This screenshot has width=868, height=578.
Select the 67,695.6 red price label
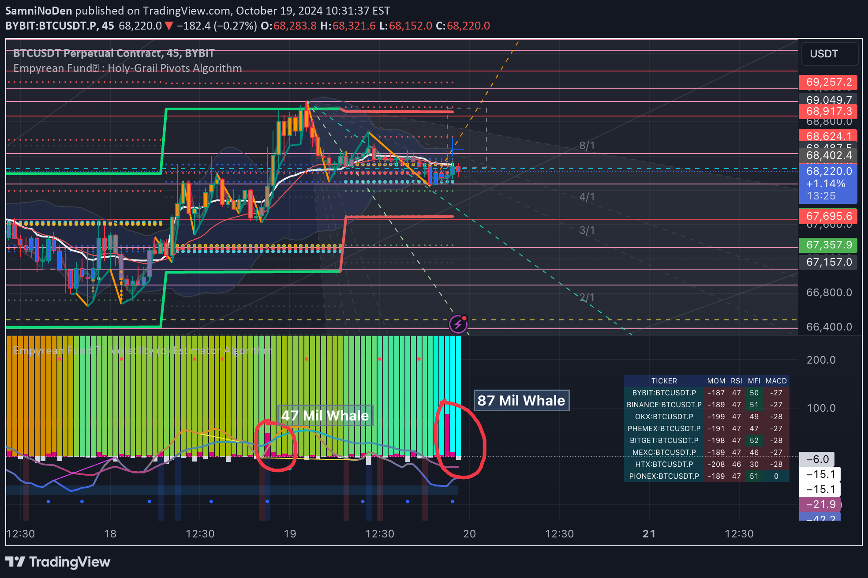click(828, 216)
